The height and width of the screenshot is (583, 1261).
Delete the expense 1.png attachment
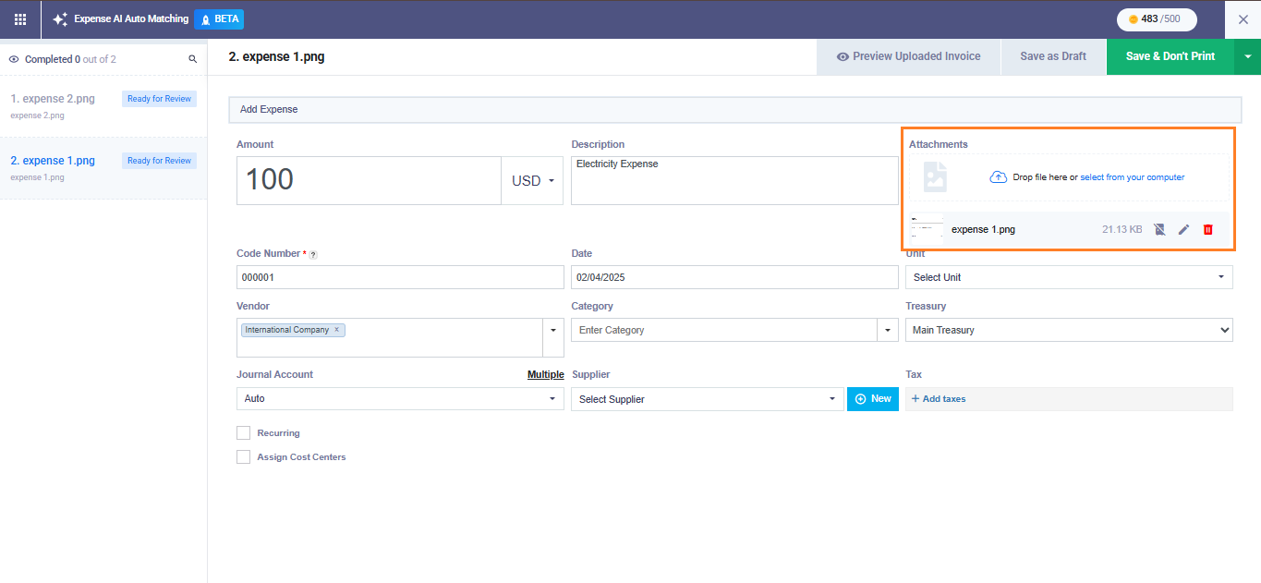coord(1207,229)
